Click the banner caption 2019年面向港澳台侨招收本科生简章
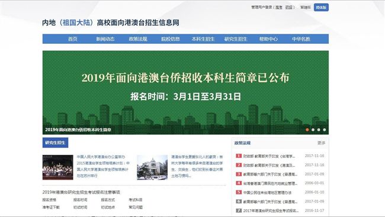 [78, 129]
